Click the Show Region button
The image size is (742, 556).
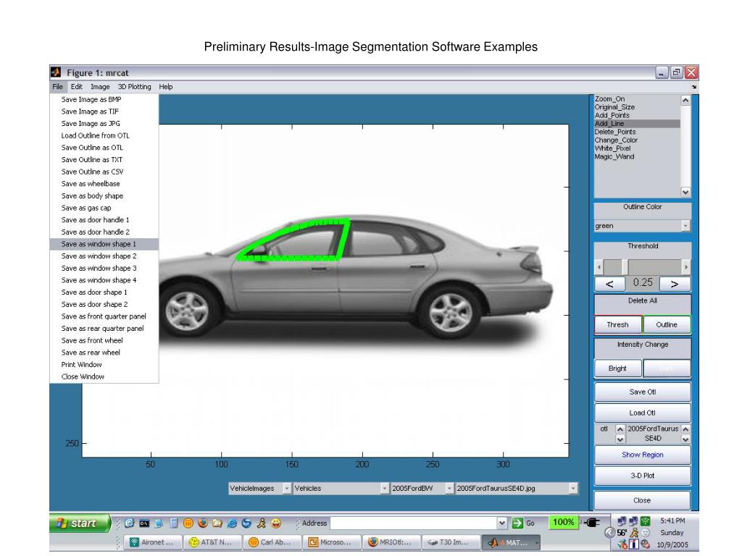[643, 455]
